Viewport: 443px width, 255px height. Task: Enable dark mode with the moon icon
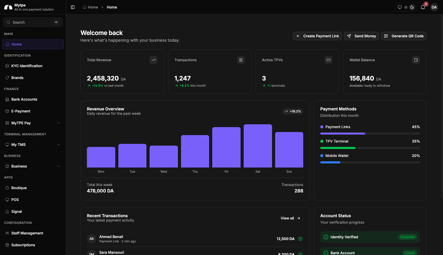click(412, 7)
